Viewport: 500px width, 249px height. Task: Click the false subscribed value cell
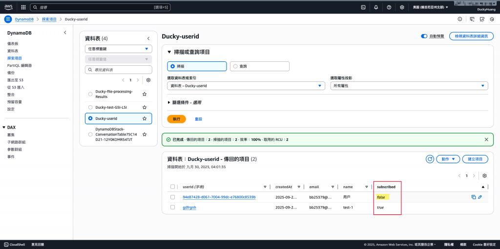381,197
